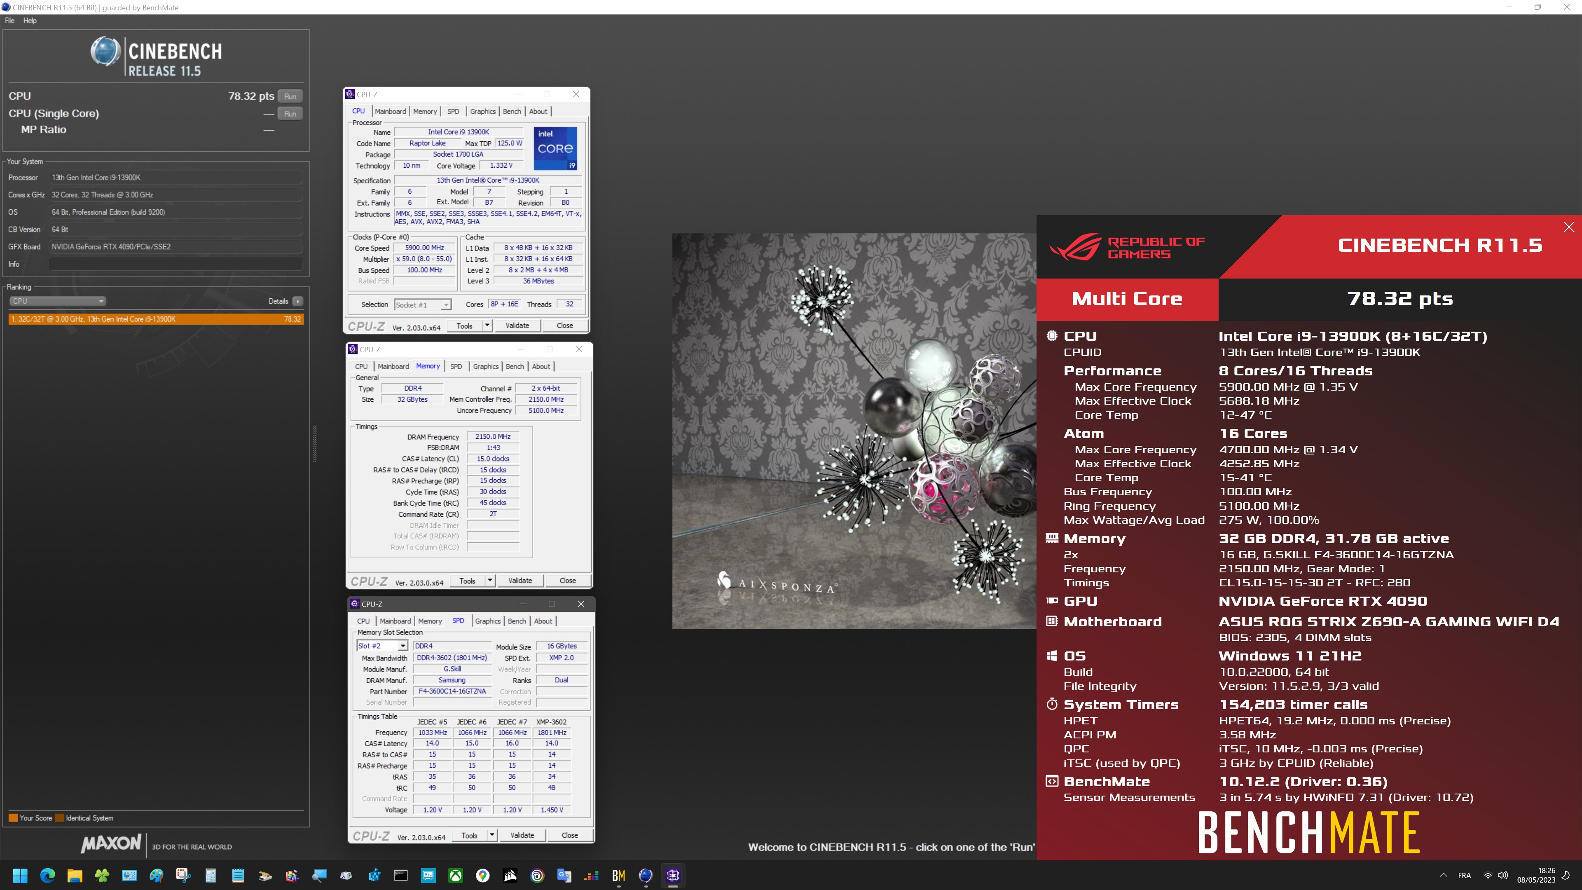1582x890 pixels.
Task: Open the BLU TV taskbar icon
Action: (x=428, y=875)
